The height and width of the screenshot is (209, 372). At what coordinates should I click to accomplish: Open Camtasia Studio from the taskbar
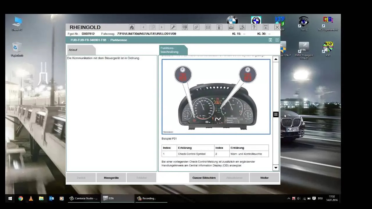[x=83, y=199]
